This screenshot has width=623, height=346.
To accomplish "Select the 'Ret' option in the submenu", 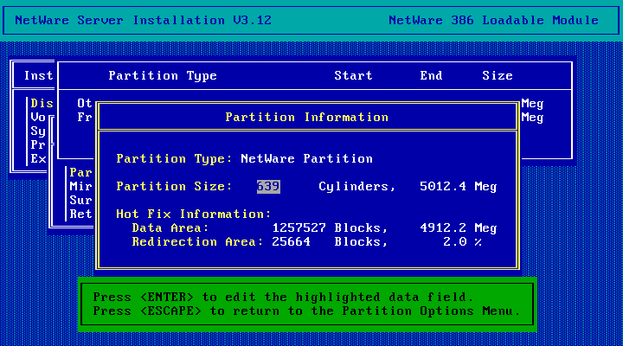I will click(80, 215).
